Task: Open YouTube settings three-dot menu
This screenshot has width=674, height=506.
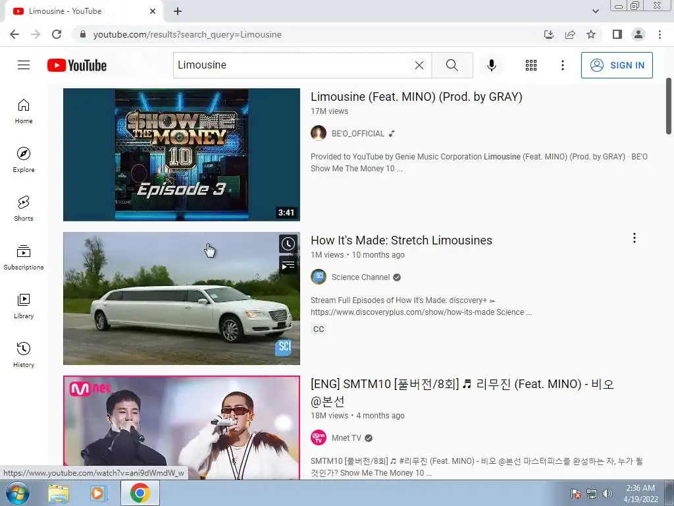Action: 562,65
